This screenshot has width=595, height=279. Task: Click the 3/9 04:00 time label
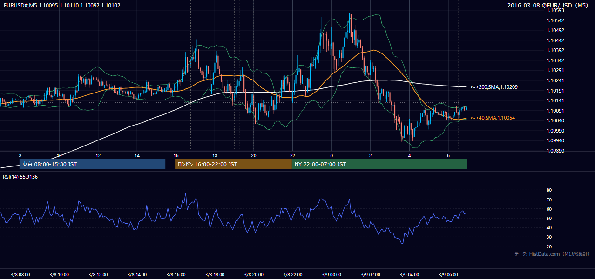pyautogui.click(x=409, y=275)
